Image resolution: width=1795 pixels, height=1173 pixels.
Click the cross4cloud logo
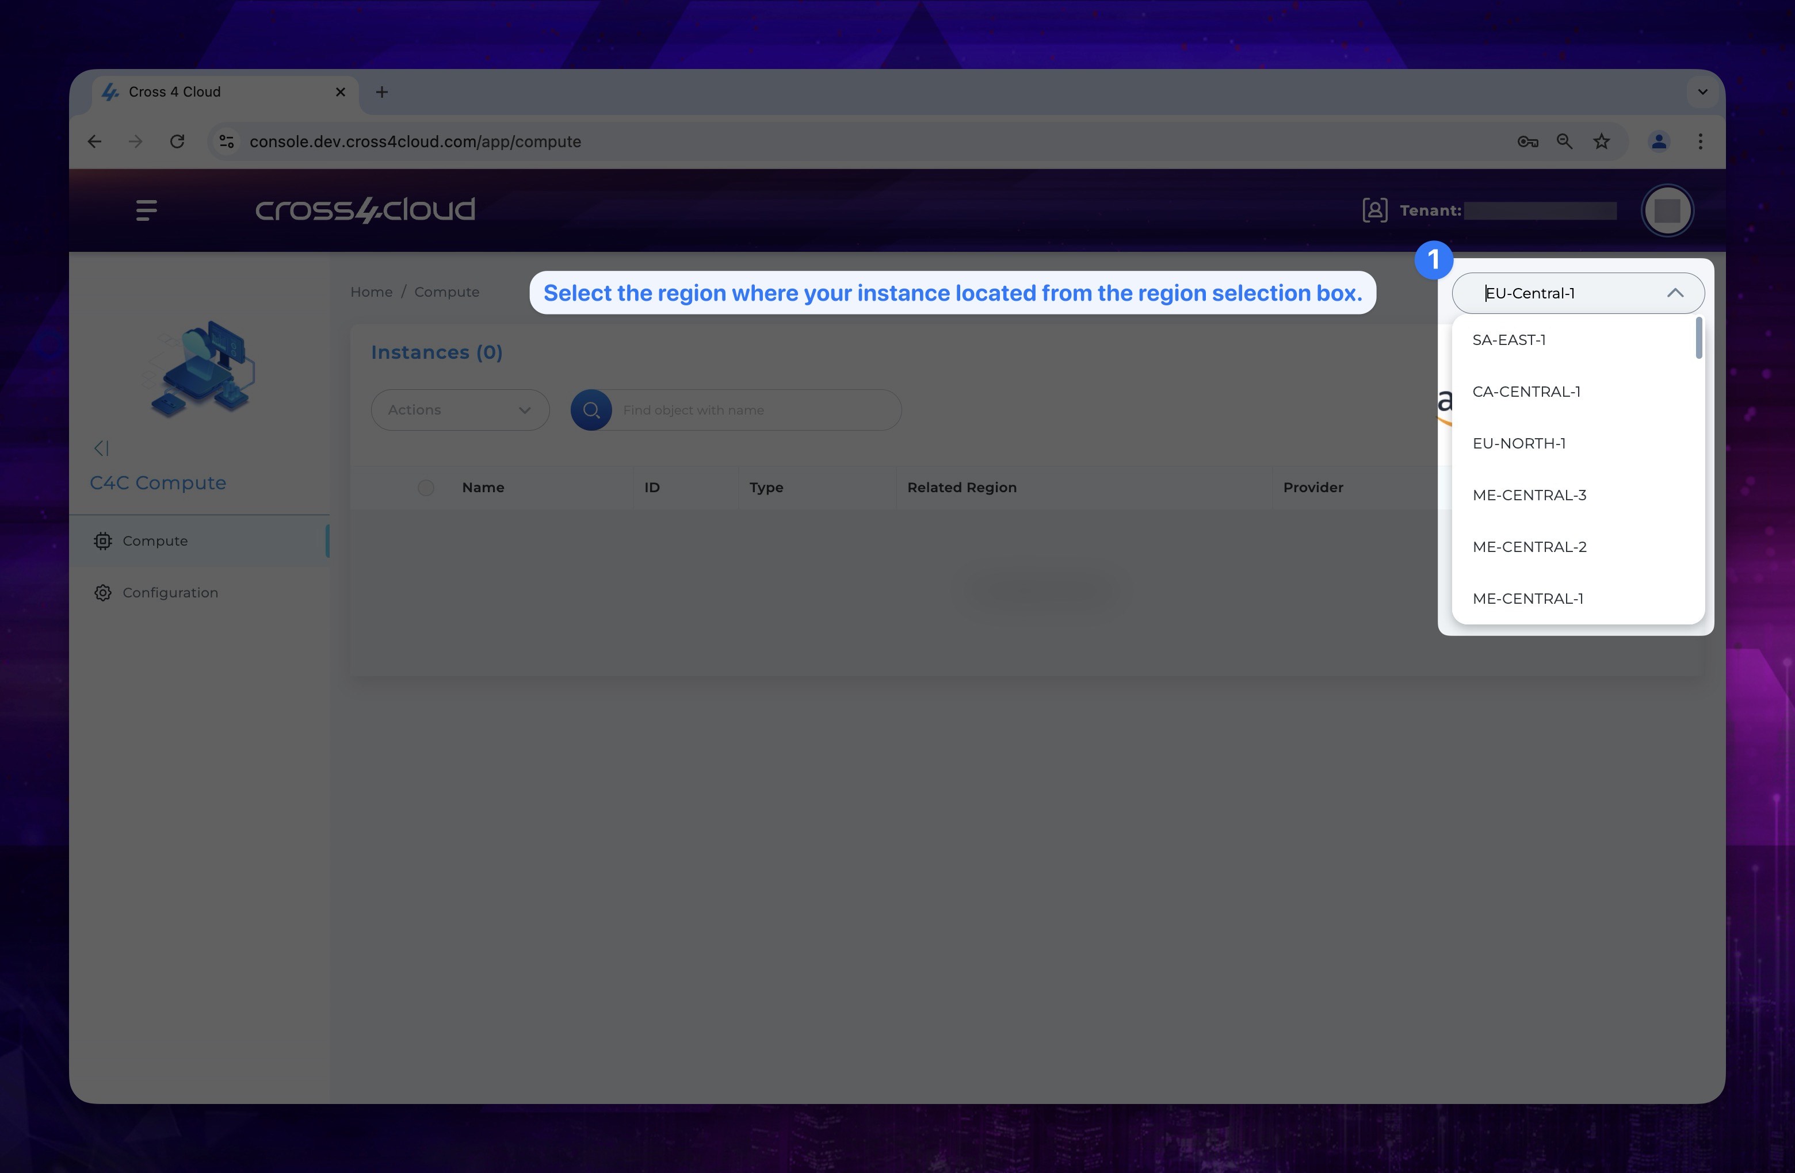365,210
